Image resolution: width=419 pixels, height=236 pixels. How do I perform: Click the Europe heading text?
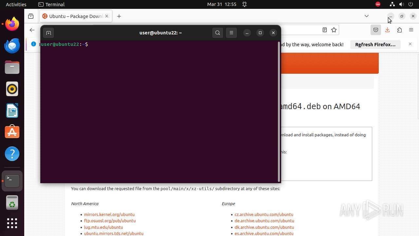pos(228,204)
